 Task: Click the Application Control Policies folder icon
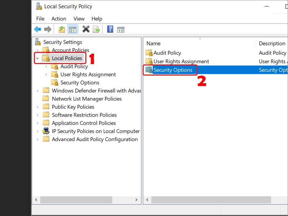46,123
